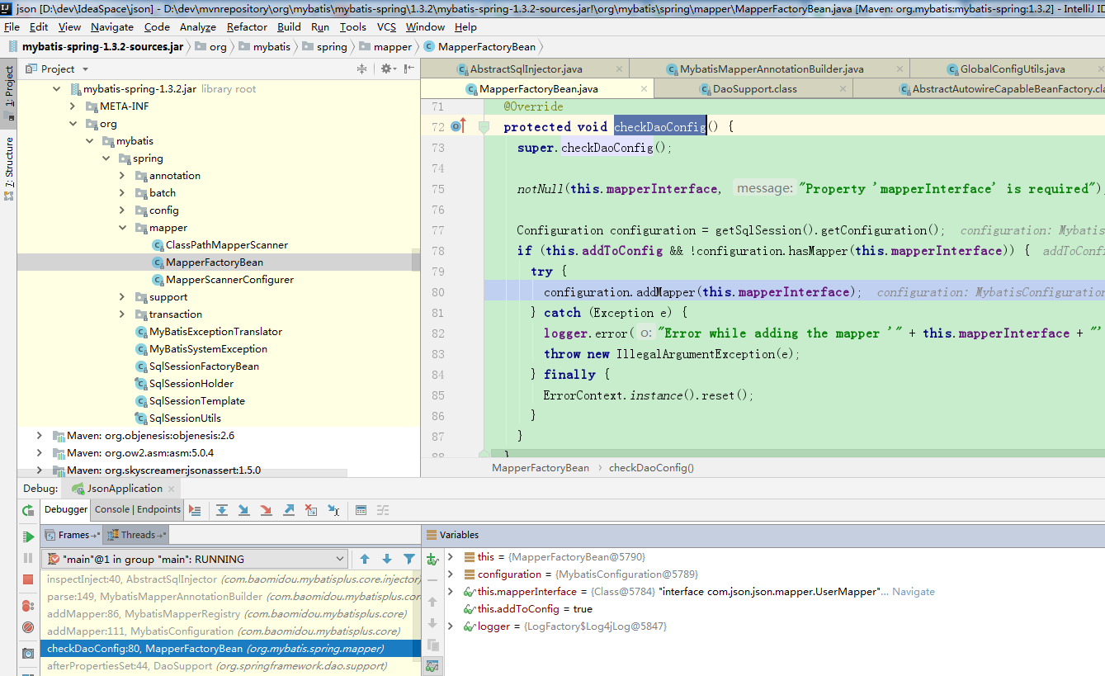Toggle Mute Breakpoints icon
The height and width of the screenshot is (676, 1105).
tap(28, 627)
